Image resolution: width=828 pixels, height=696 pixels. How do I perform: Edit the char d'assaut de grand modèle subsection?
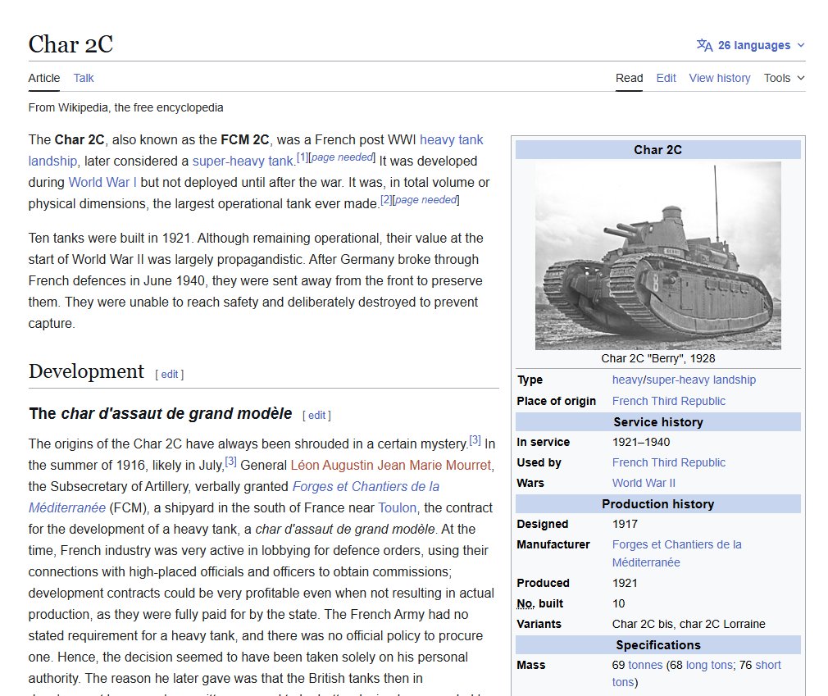316,416
